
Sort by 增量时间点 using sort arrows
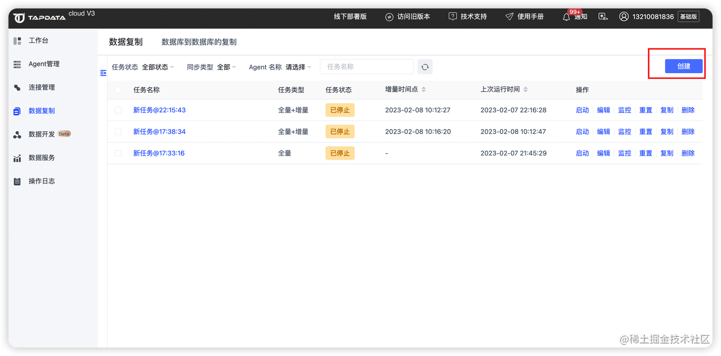424,90
